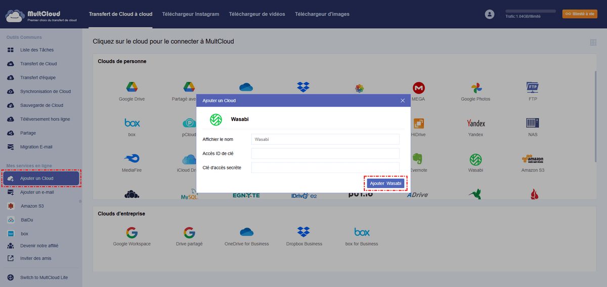This screenshot has width=607, height=287.
Task: Choose the box for Business icon
Action: point(362,233)
